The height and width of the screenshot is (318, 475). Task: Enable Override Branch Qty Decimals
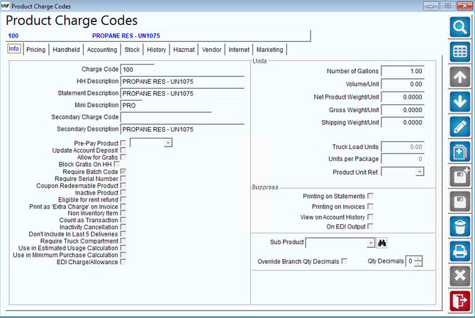pyautogui.click(x=345, y=261)
